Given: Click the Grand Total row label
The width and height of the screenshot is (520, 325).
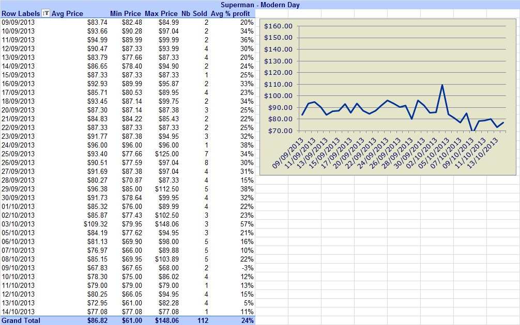Looking at the screenshot, I should pyautogui.click(x=21, y=320).
